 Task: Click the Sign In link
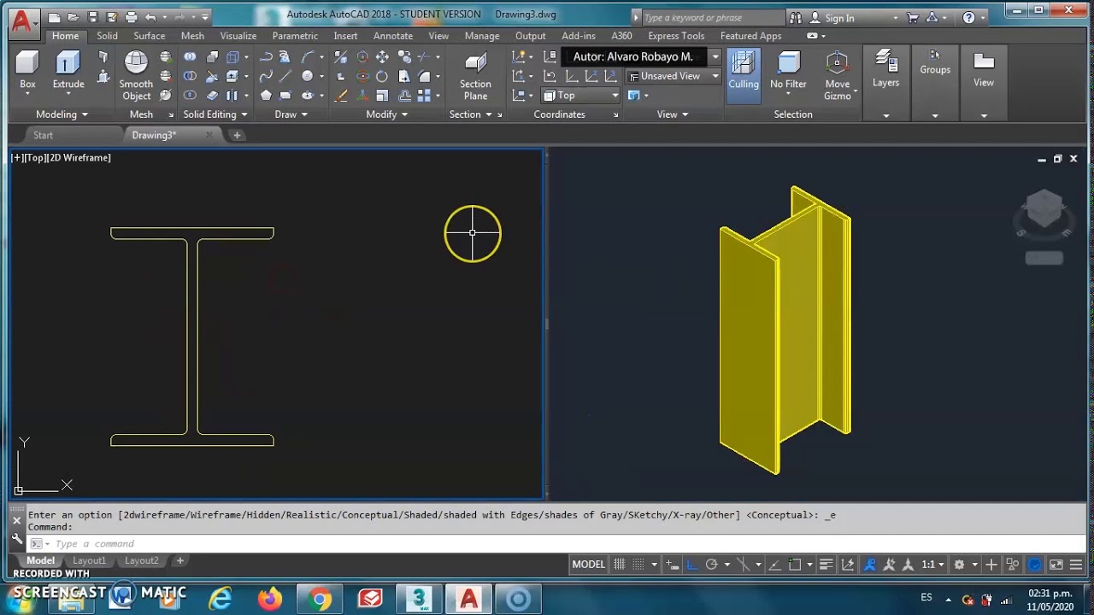tap(839, 18)
